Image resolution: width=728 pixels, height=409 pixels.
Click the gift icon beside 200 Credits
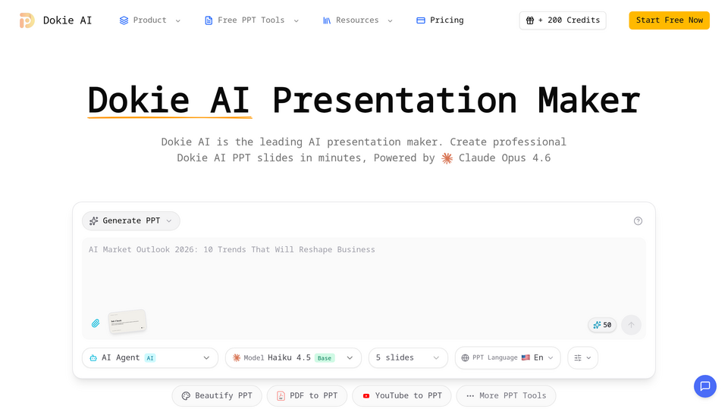[530, 20]
